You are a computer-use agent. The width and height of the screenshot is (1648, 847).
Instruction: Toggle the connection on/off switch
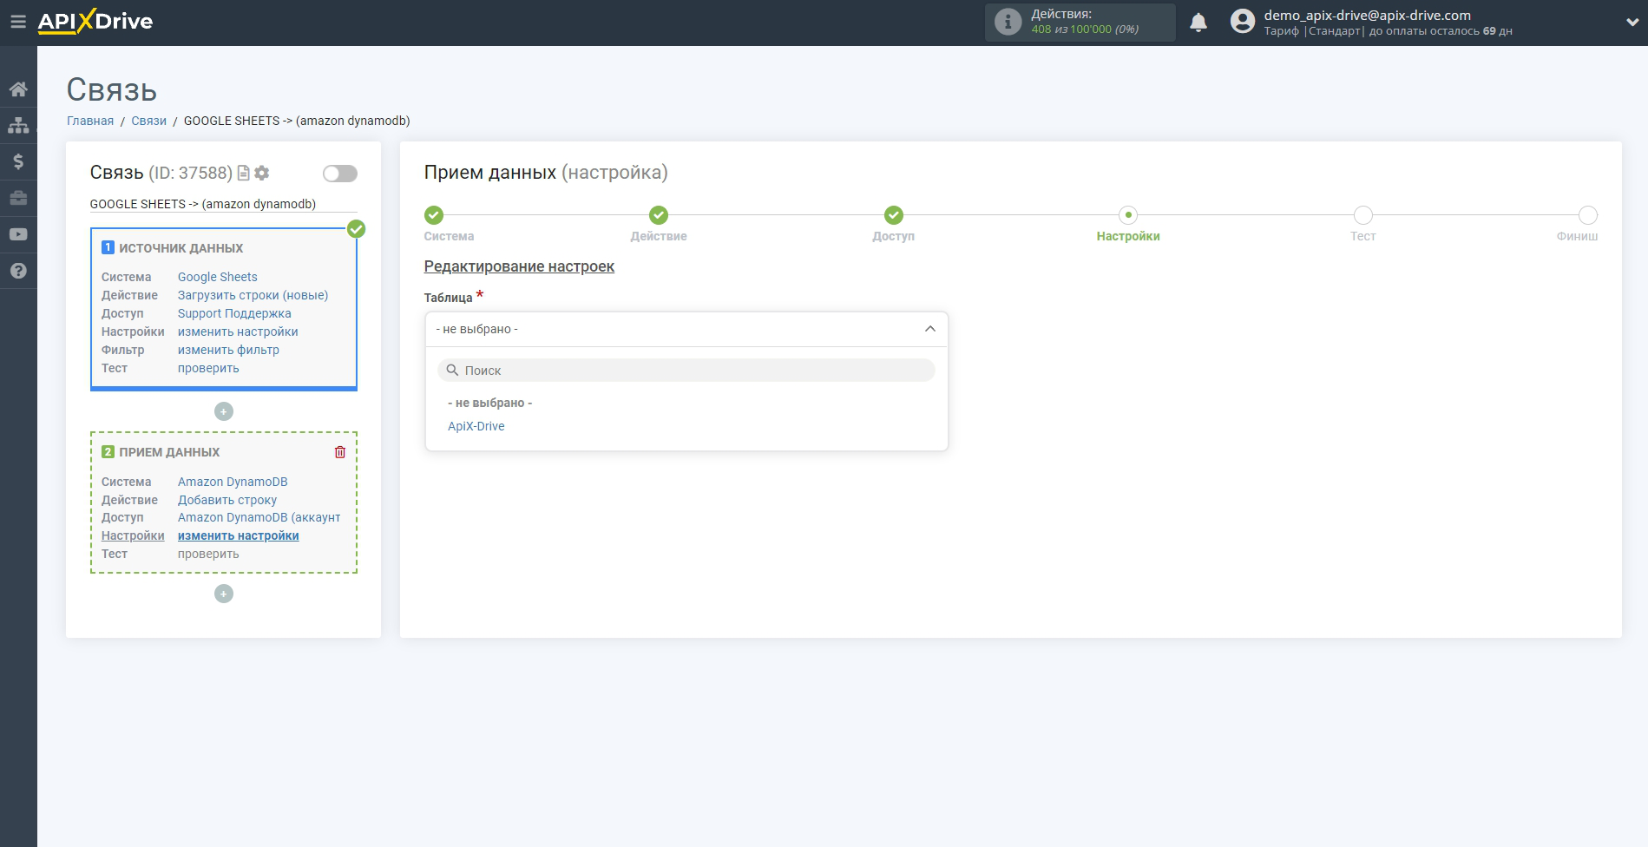click(340, 174)
